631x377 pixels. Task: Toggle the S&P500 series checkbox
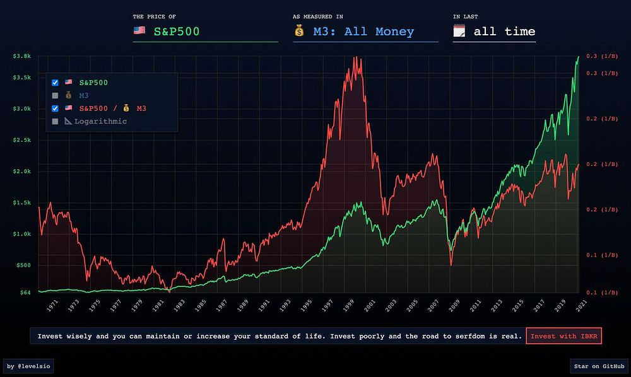(x=55, y=83)
